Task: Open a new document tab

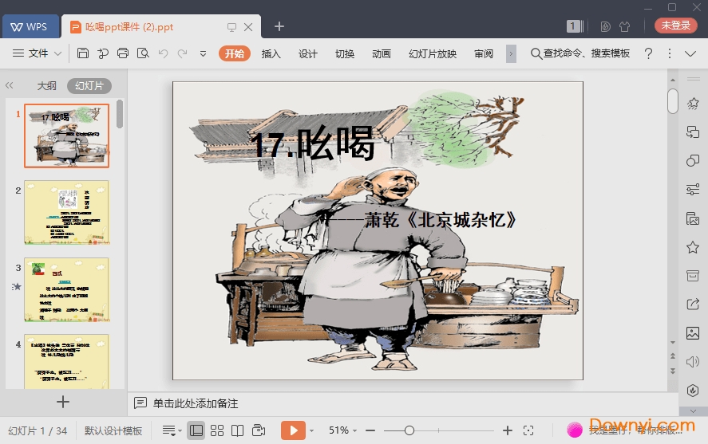Action: coord(279,26)
